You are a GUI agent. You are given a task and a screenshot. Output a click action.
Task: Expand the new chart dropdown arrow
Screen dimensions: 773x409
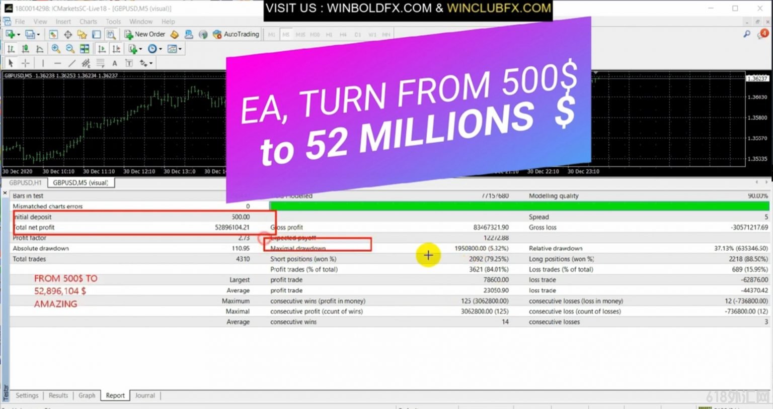19,35
